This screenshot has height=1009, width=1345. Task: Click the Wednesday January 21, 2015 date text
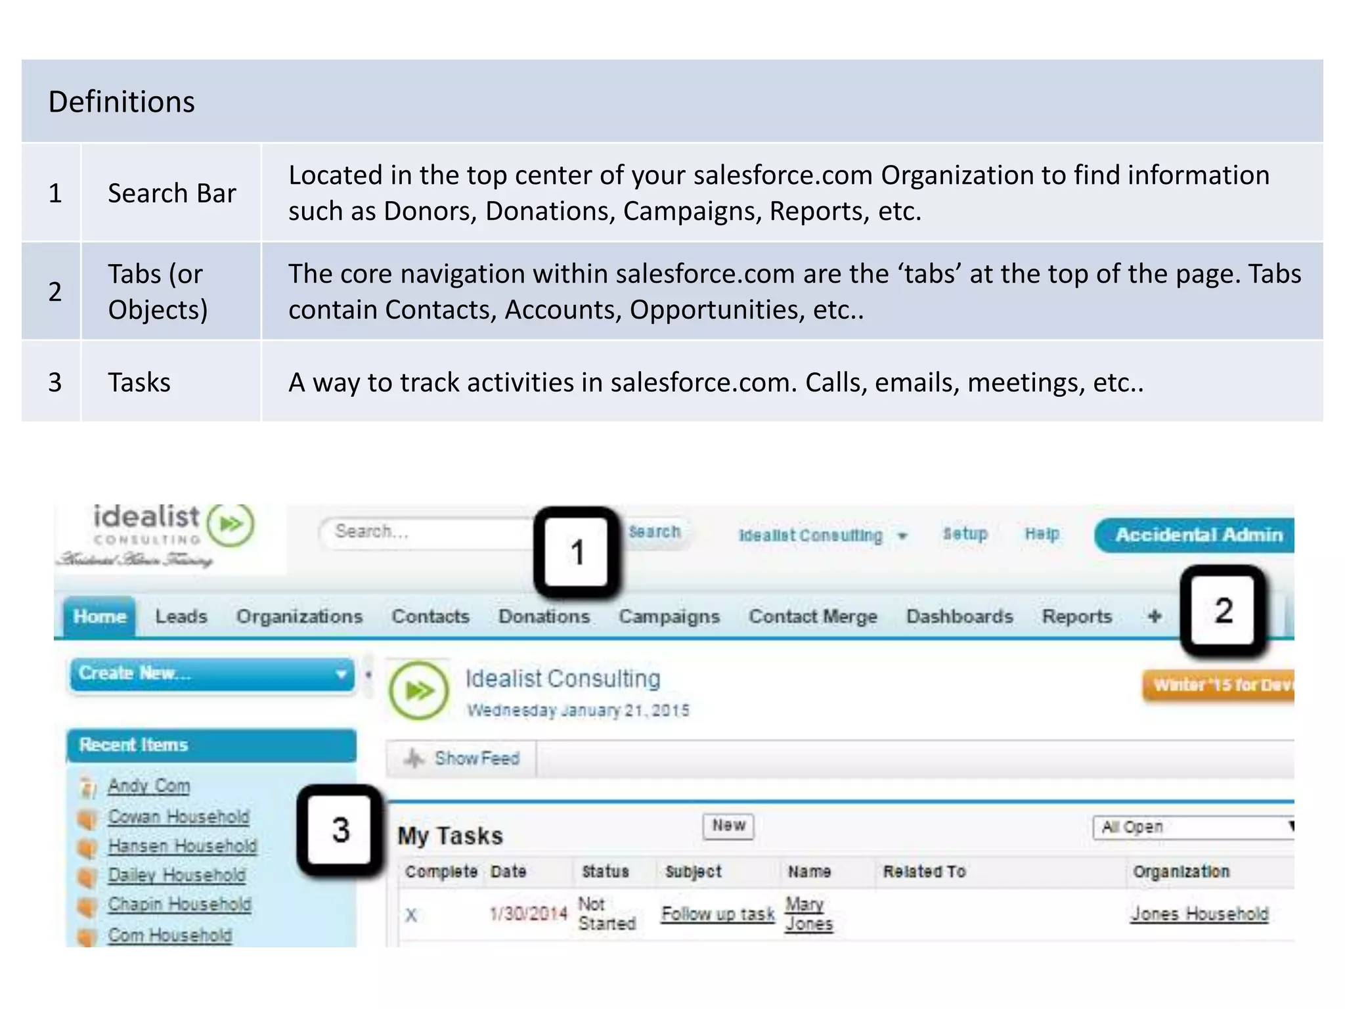tap(578, 711)
